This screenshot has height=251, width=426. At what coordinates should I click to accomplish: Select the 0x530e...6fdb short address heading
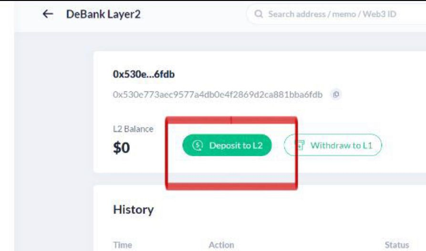pos(144,74)
